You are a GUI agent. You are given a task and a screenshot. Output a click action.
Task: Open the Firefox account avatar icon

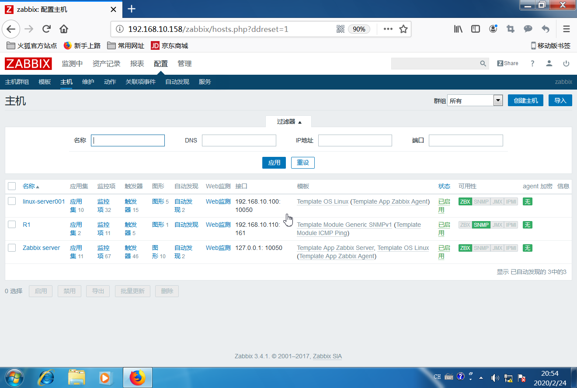(x=493, y=29)
